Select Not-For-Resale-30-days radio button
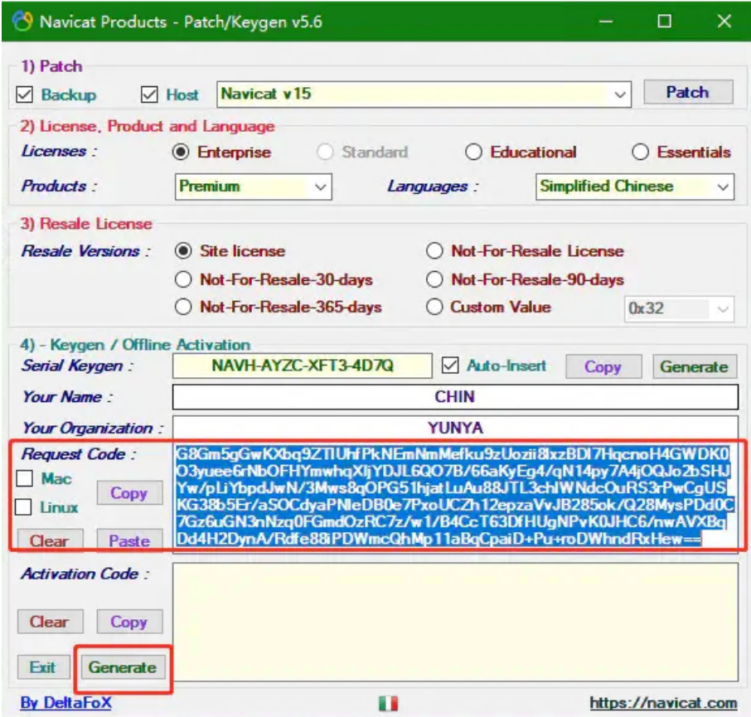This screenshot has height=717, width=751. click(x=183, y=279)
